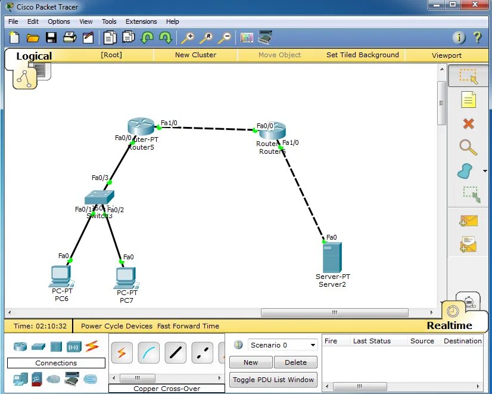Choose the Select tool in right panel

tap(468, 77)
